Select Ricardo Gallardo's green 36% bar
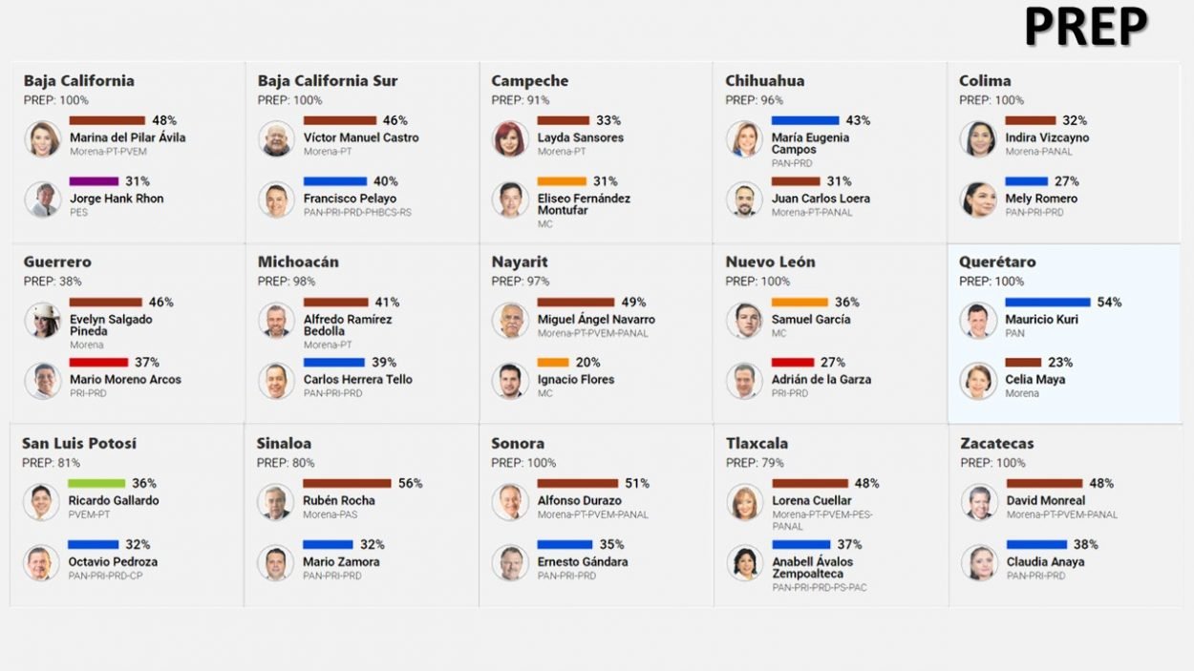1194x671 pixels. point(96,484)
